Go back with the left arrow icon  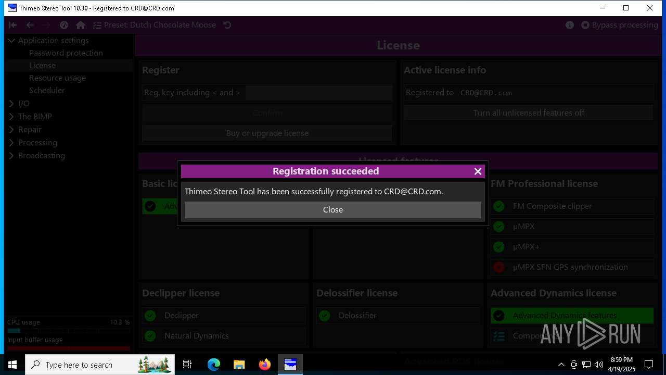tap(30, 25)
